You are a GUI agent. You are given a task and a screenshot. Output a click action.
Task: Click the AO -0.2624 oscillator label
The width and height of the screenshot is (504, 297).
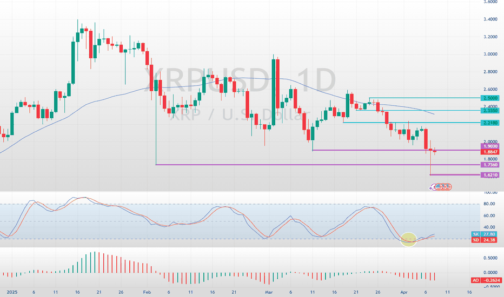(486, 280)
